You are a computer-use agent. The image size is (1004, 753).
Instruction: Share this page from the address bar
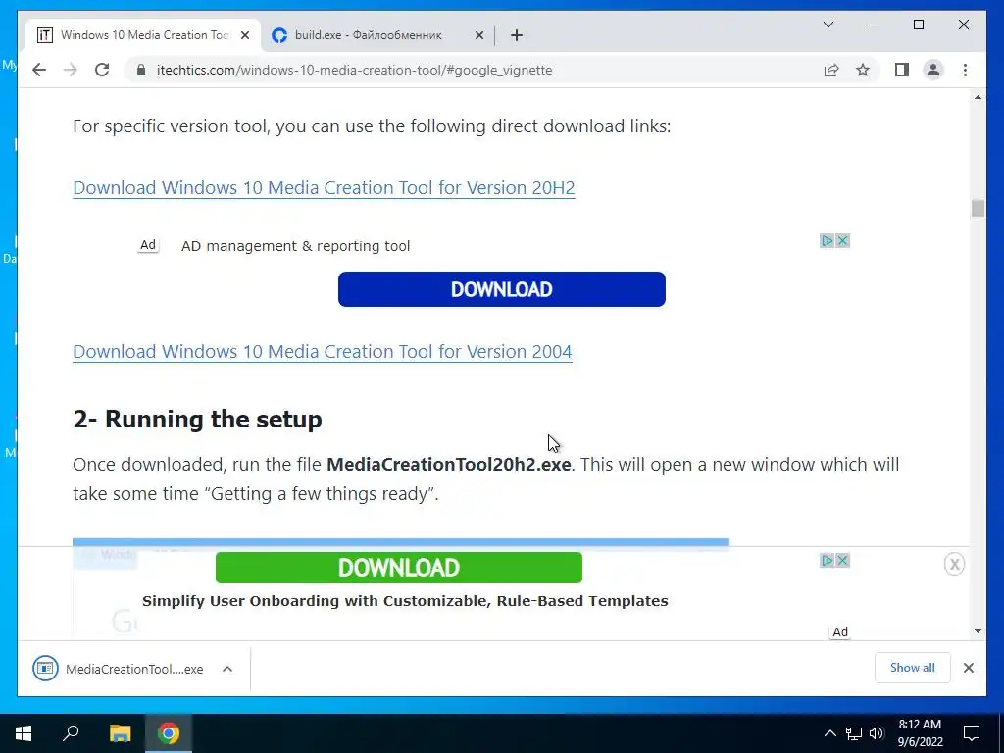[831, 70]
